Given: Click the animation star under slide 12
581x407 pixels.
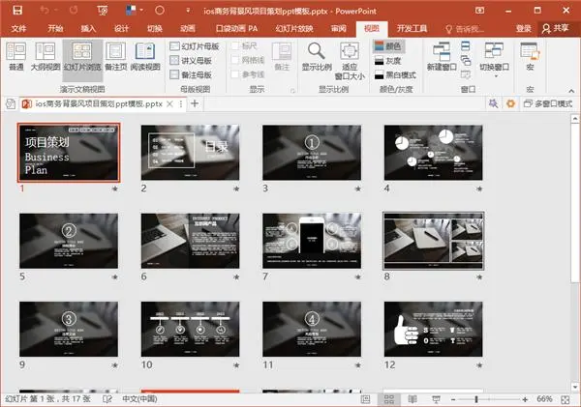Looking at the screenshot, I should tap(479, 365).
